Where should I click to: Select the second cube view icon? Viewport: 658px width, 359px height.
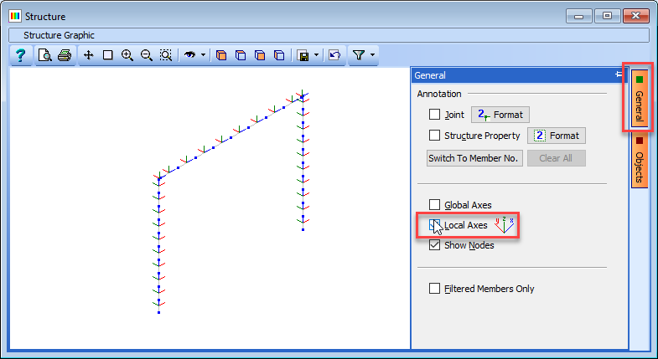241,55
